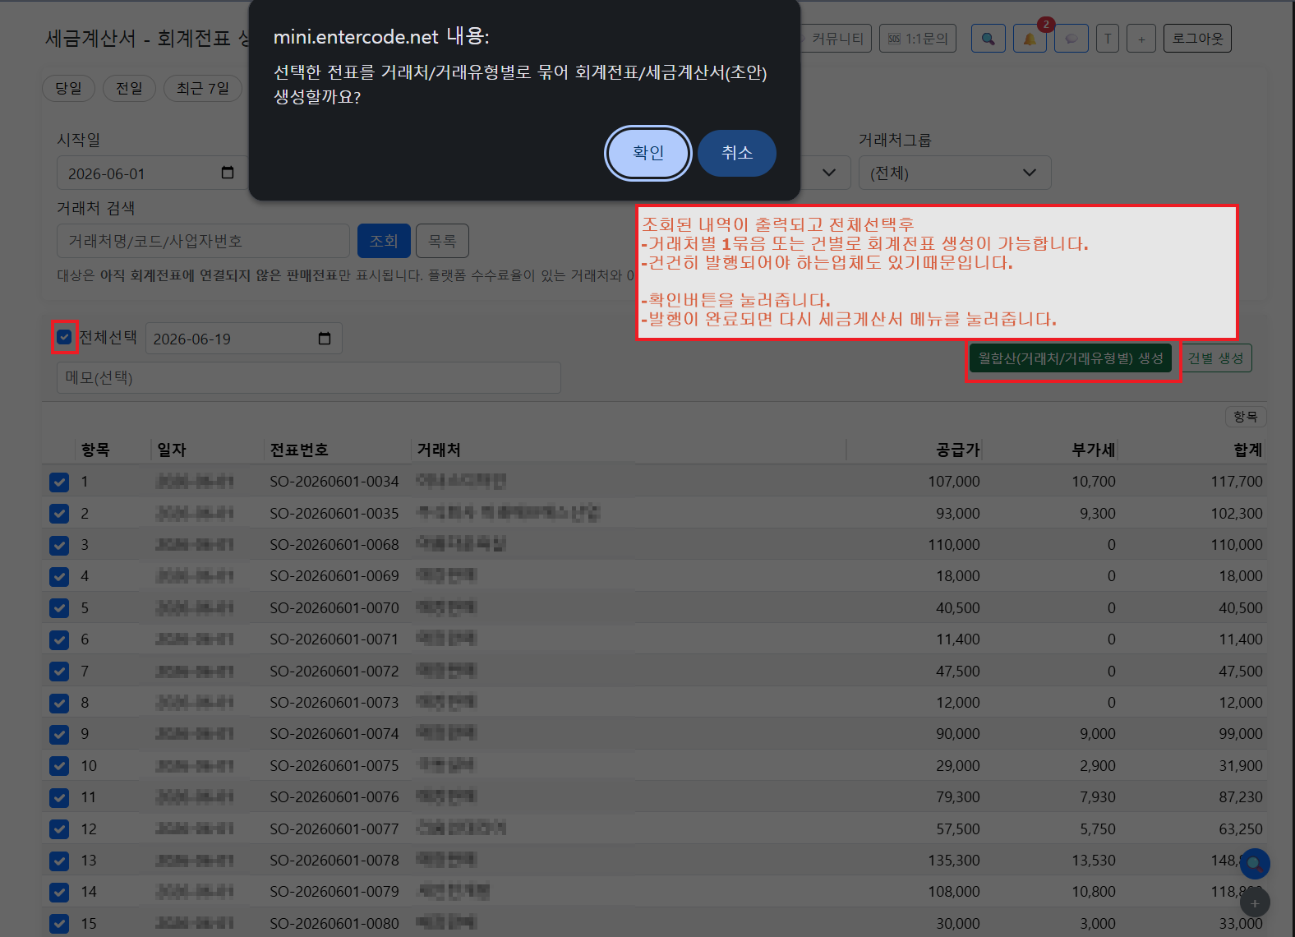Select the 최근 7일 date filter
Screen dimensions: 1295x937
pos(203,88)
